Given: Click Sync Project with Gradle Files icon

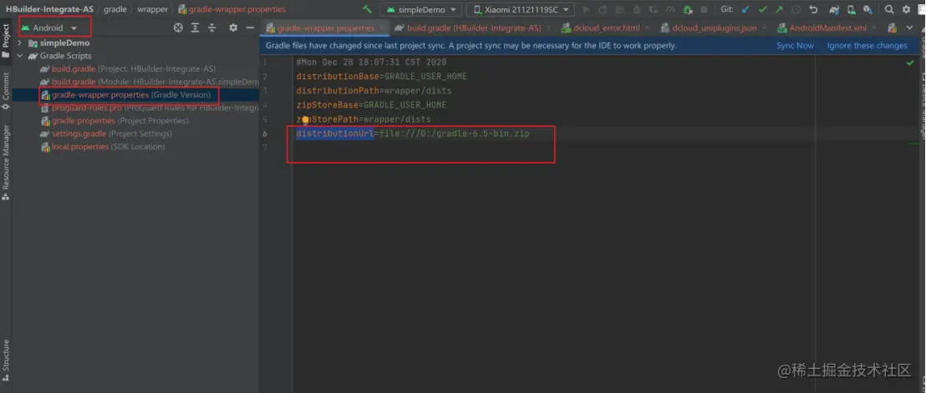Looking at the screenshot, I should [834, 9].
